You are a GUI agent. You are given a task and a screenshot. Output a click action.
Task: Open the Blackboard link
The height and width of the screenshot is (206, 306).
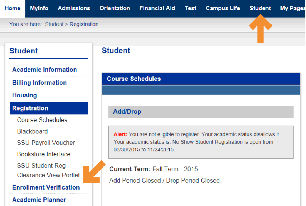(32, 131)
